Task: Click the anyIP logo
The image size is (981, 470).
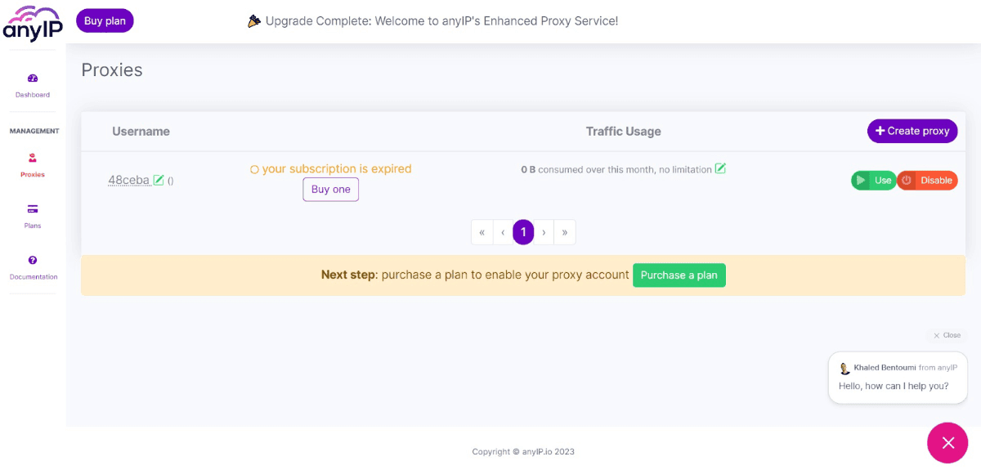Action: (x=33, y=23)
